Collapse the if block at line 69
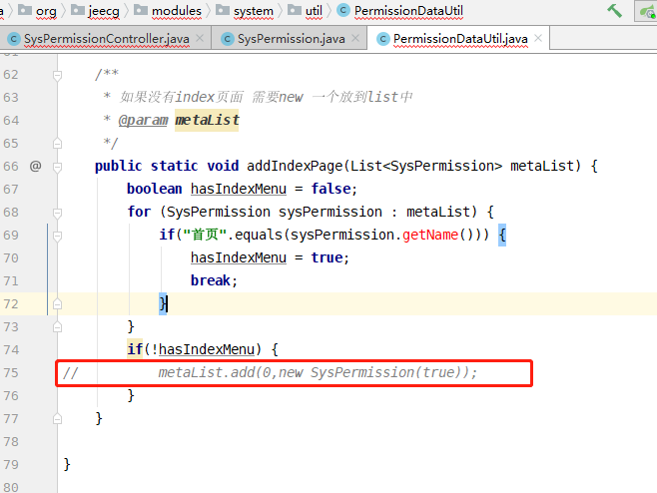Image resolution: width=657 pixels, height=493 pixels. click(57, 236)
